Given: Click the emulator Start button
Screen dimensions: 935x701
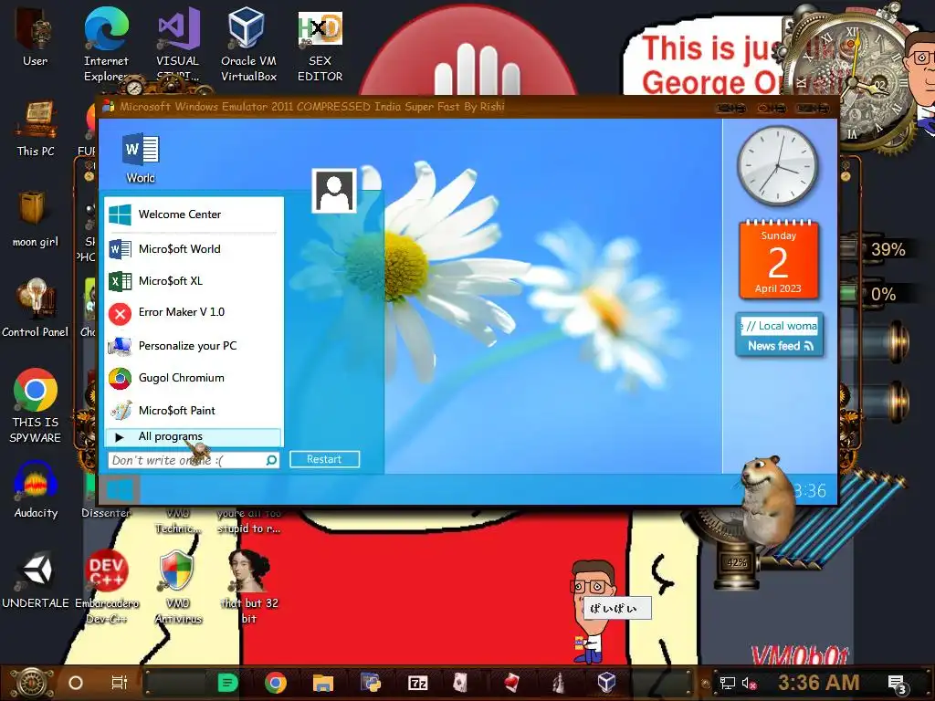Looking at the screenshot, I should tap(120, 490).
